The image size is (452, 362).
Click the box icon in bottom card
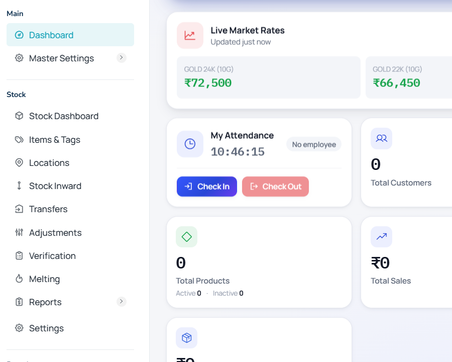pyautogui.click(x=186, y=338)
